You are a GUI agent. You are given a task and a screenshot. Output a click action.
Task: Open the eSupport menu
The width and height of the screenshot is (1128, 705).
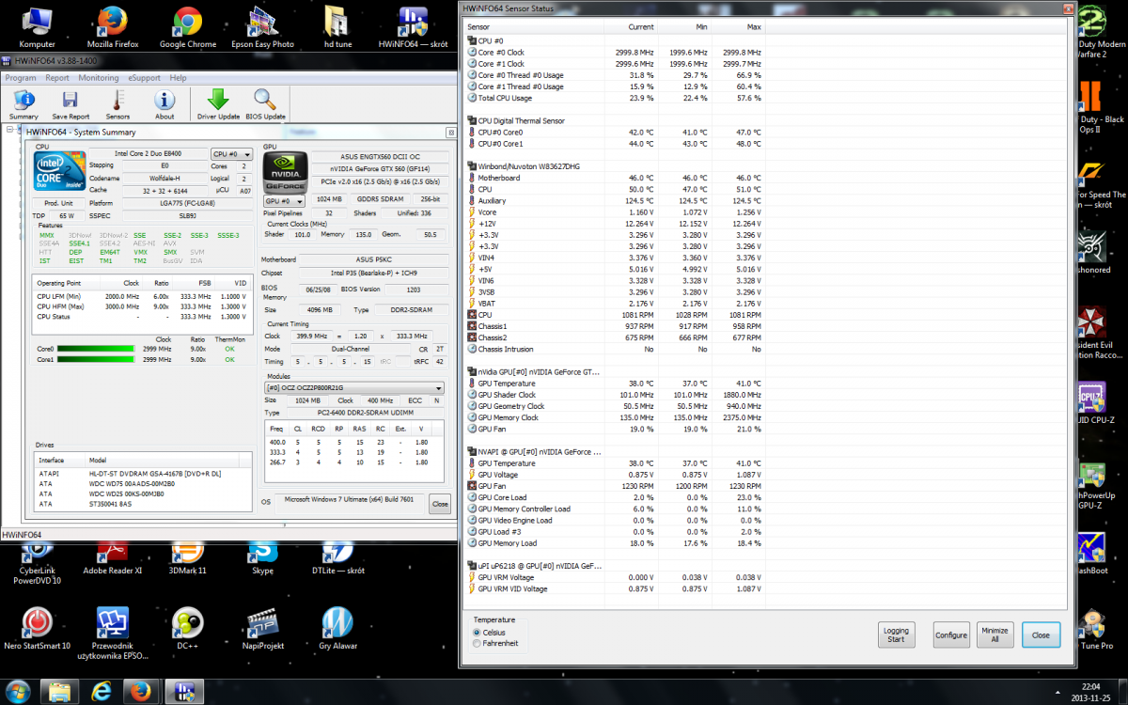pos(145,78)
